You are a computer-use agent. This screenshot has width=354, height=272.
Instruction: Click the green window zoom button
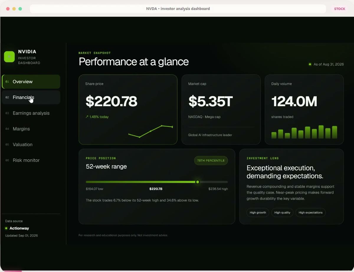(x=20, y=9)
